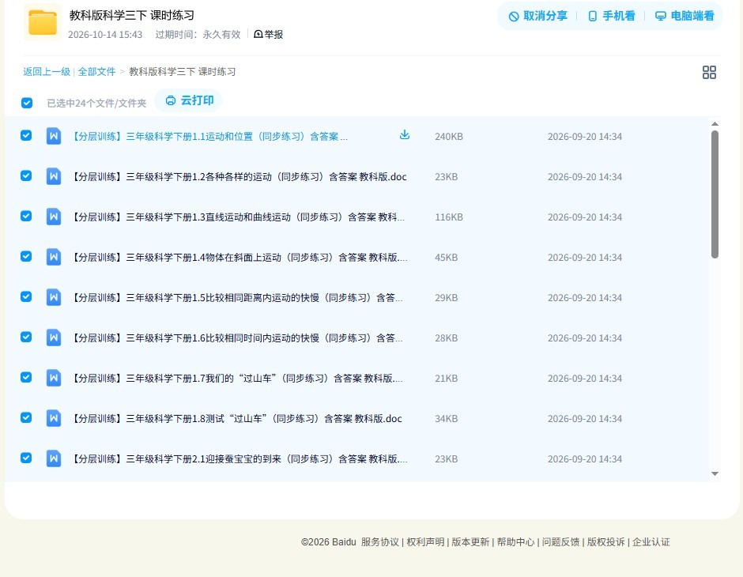This screenshot has width=743, height=577.
Task: Open file 1.1运动和位置 by name
Action: tap(209, 137)
